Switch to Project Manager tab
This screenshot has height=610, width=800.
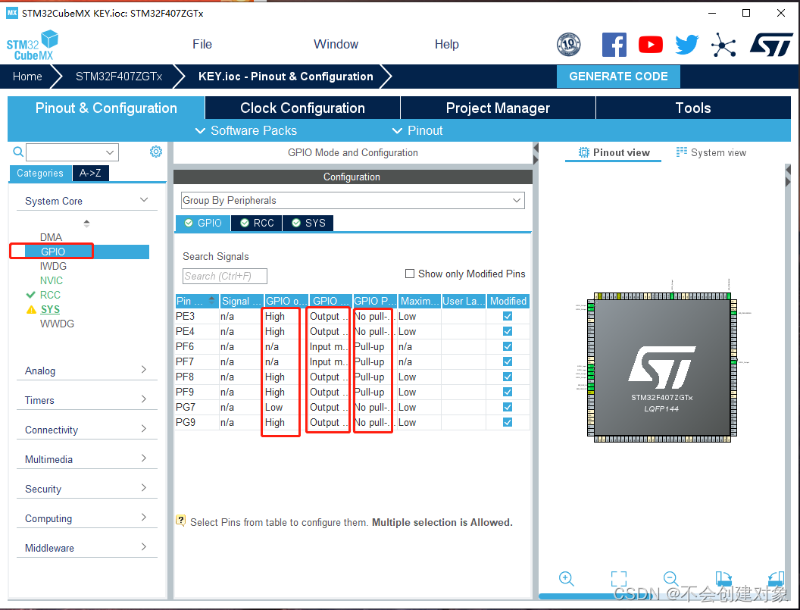coord(498,108)
